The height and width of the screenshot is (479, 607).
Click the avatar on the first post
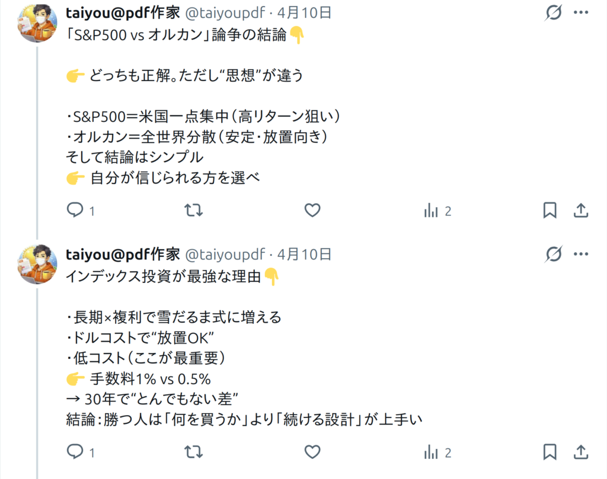[38, 23]
